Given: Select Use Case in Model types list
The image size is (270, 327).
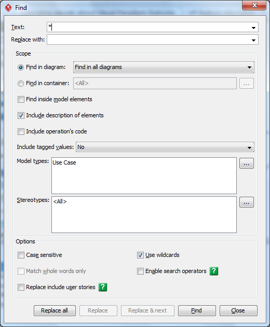Looking at the screenshot, I should click(x=64, y=162).
